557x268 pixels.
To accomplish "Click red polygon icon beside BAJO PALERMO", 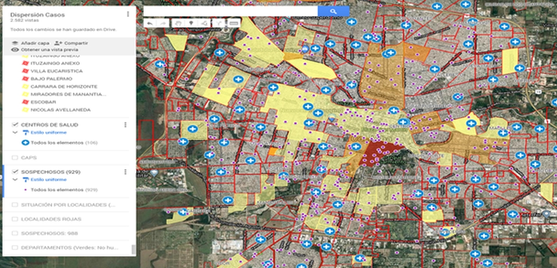I will [x=25, y=79].
